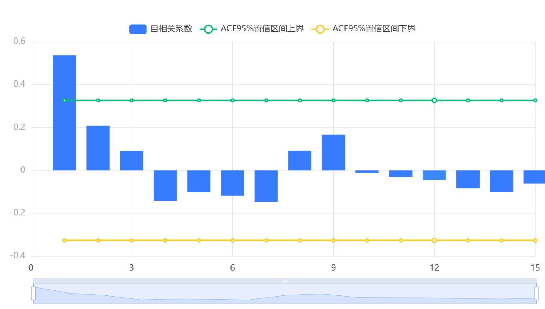Click the first green line marker at lag 1
The height and width of the screenshot is (309, 545).
(x=64, y=100)
